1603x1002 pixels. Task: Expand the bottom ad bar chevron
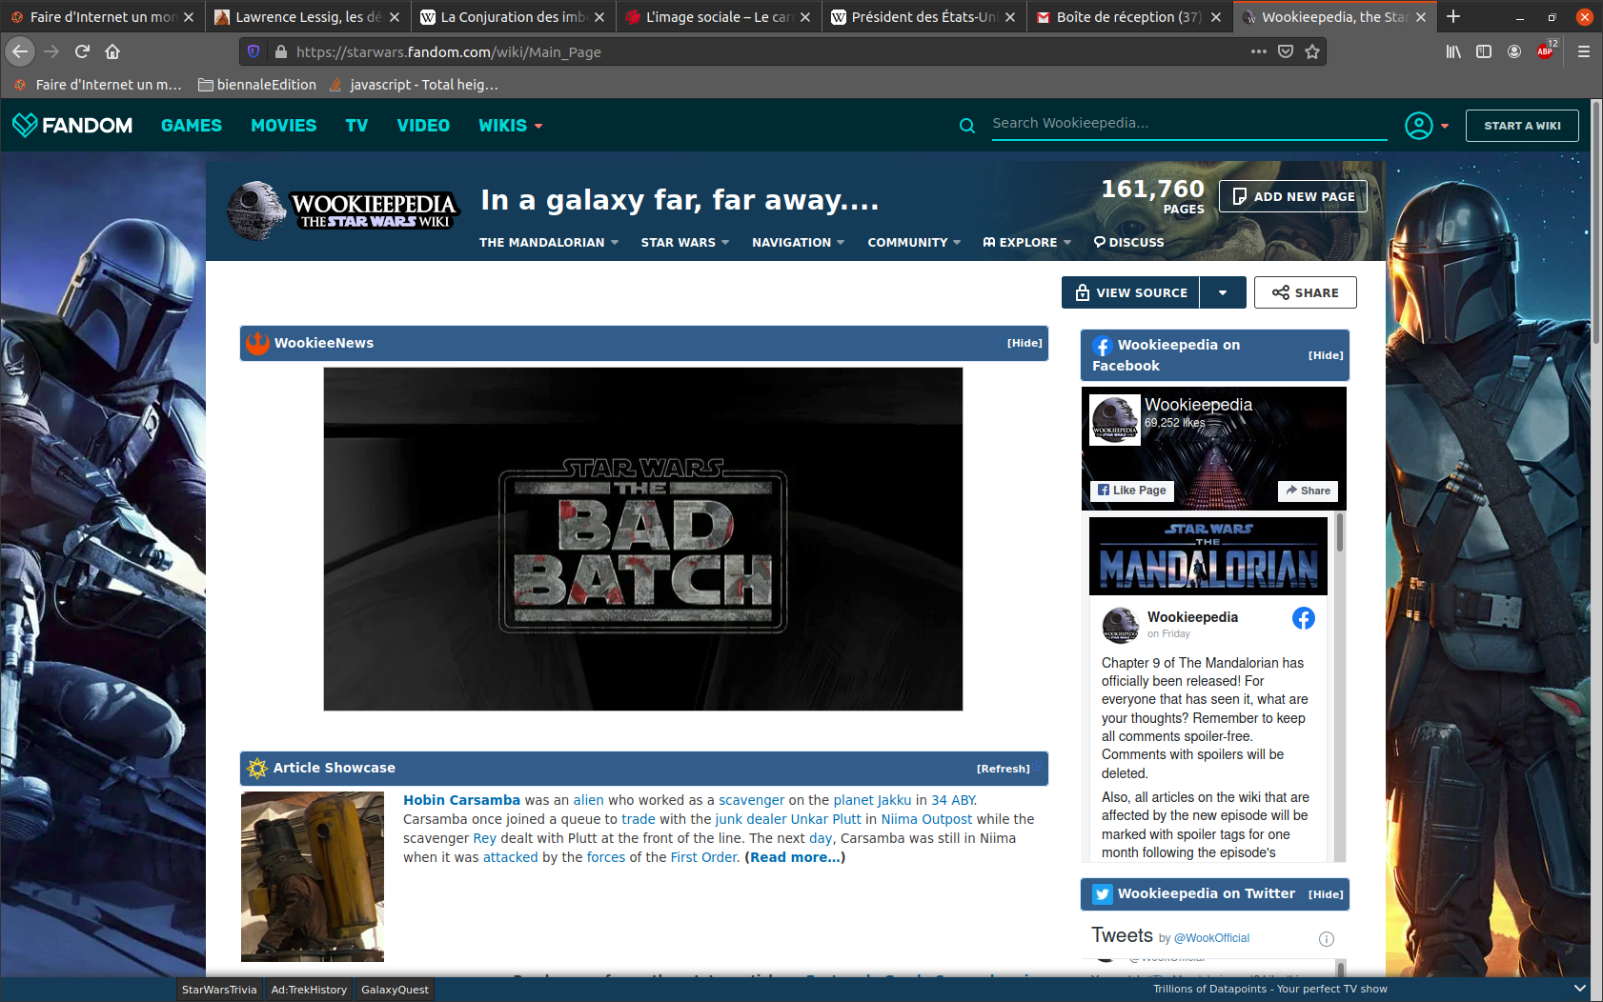pyautogui.click(x=1580, y=989)
